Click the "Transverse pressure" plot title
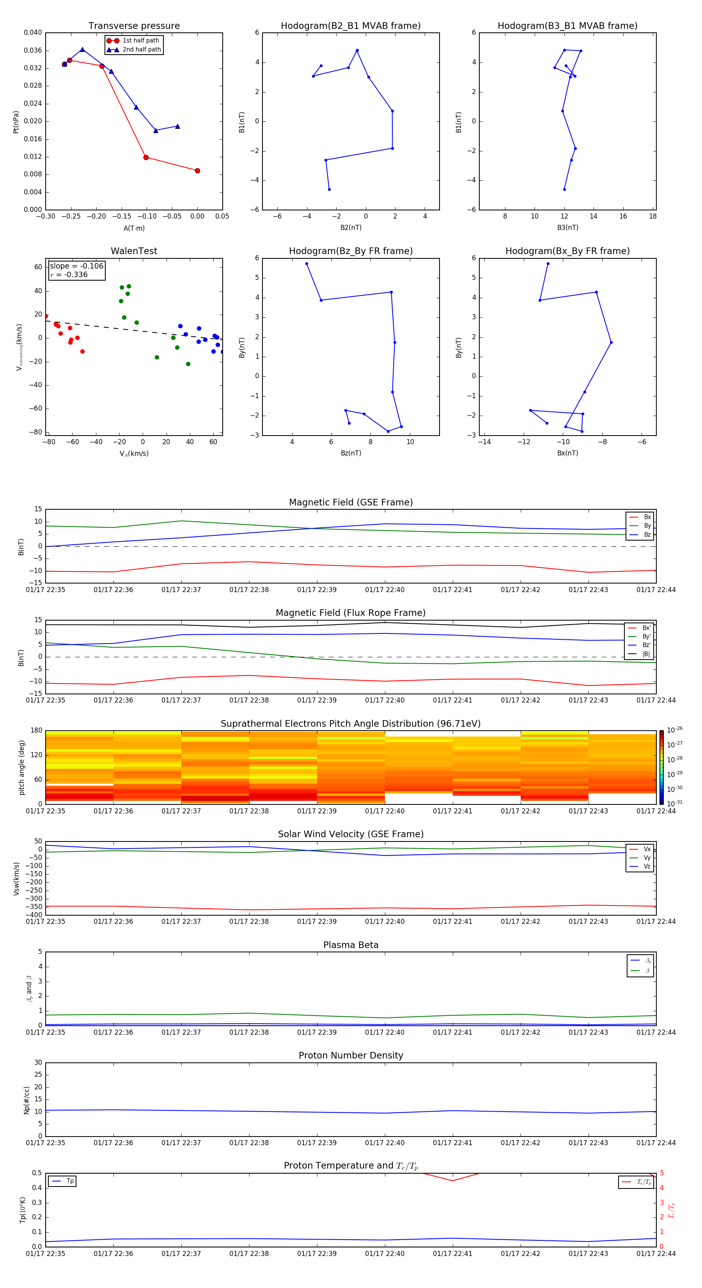This screenshot has width=702, height=1288. click(x=134, y=26)
